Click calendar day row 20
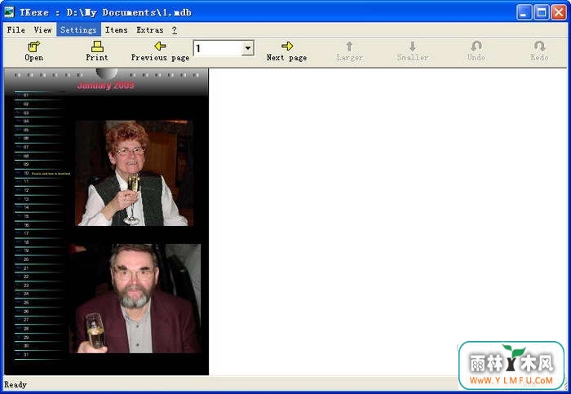Image resolution: width=571 pixels, height=394 pixels. click(x=40, y=259)
